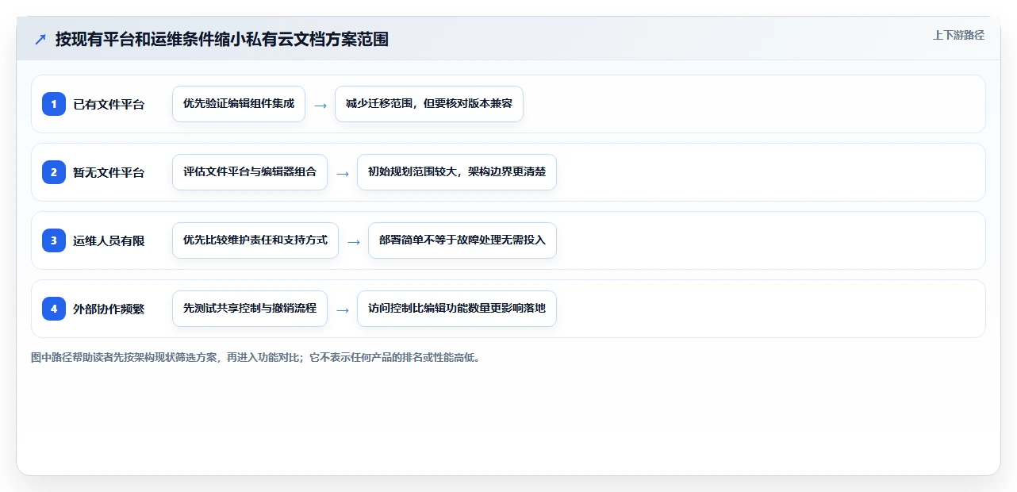Click the 评估文件平台与编辑器组合 box
The image size is (1017, 492).
(250, 172)
